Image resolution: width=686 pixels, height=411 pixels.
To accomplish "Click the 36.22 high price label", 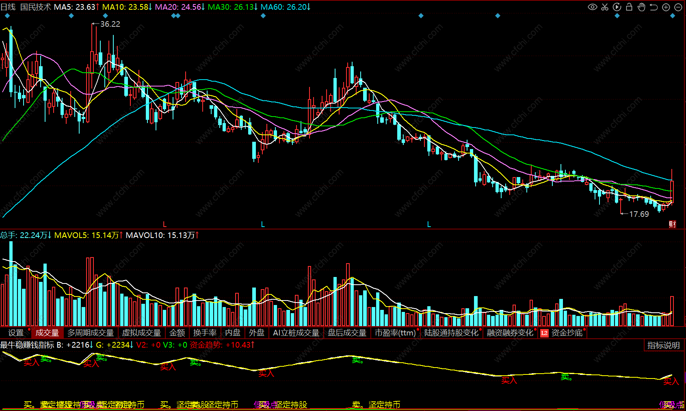I will tap(110, 24).
